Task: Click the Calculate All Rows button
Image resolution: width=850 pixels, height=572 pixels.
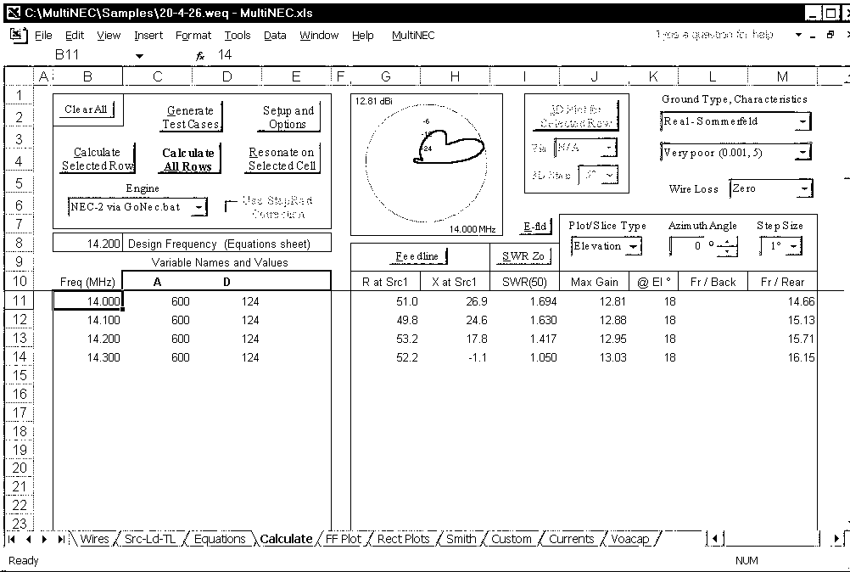Action: (x=188, y=160)
